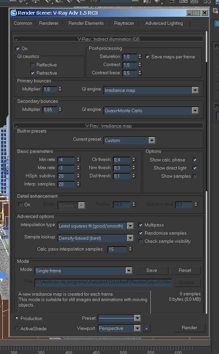The width and height of the screenshot is (219, 354).
Task: Click the Saturation spinner arrows
Action: click(140, 56)
